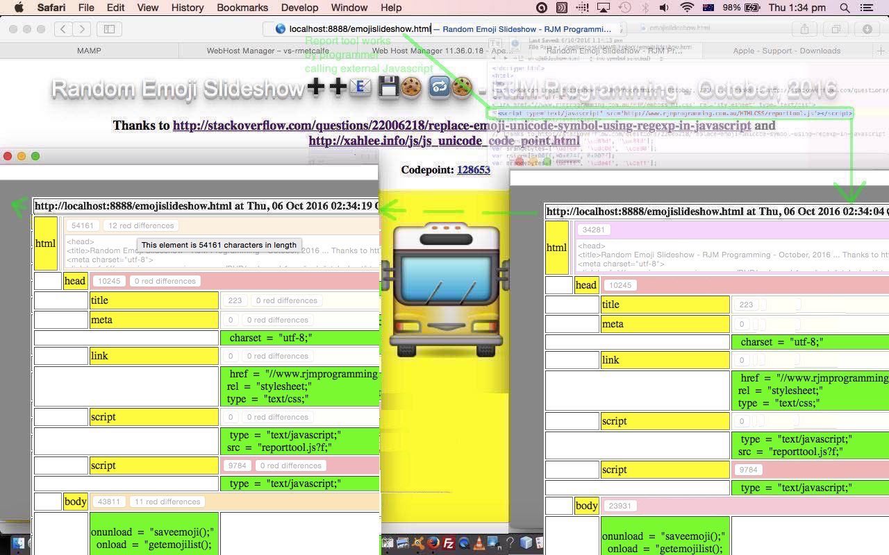Click the battery status icon
Image resolution: width=889 pixels, height=555 pixels.
pos(752,8)
